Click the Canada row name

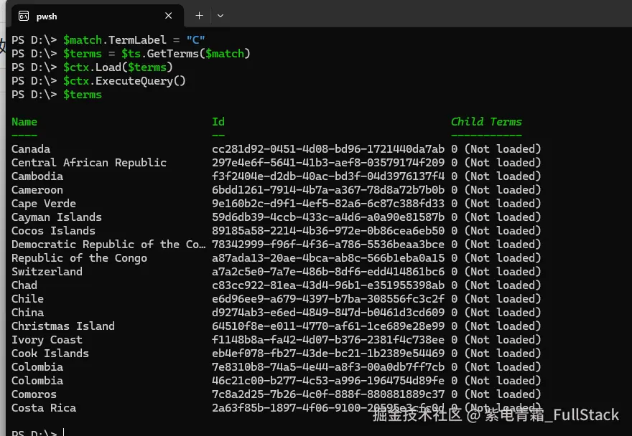click(x=31, y=149)
